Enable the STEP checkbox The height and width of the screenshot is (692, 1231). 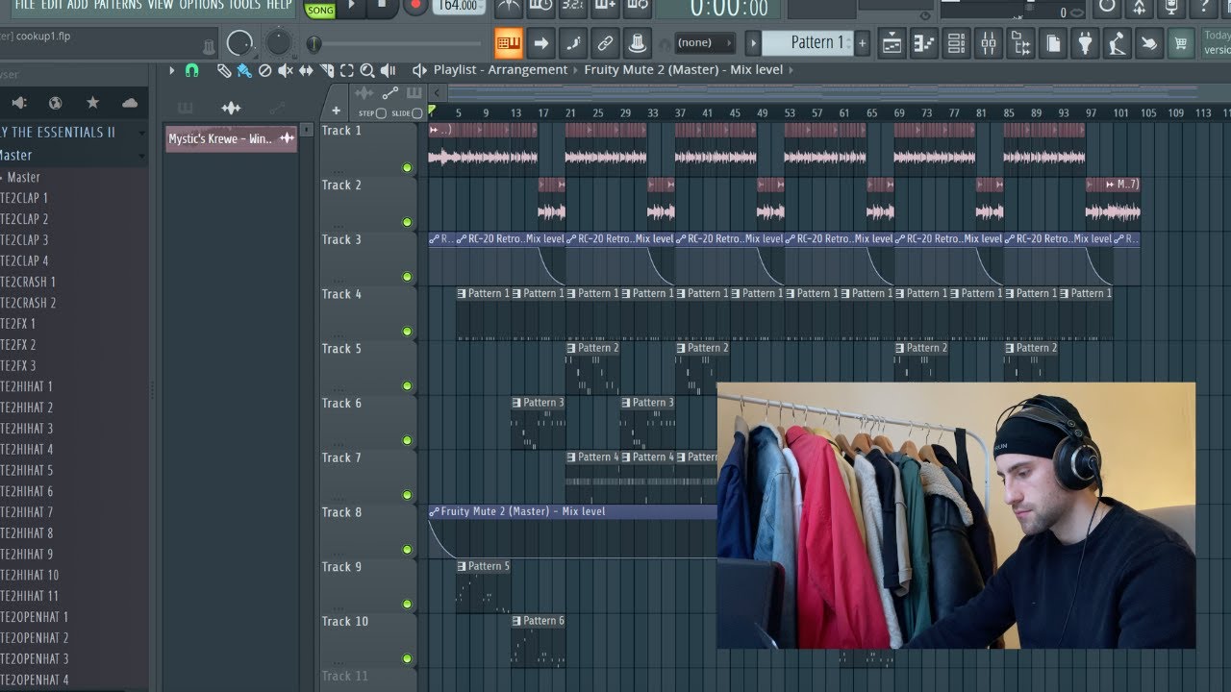381,113
